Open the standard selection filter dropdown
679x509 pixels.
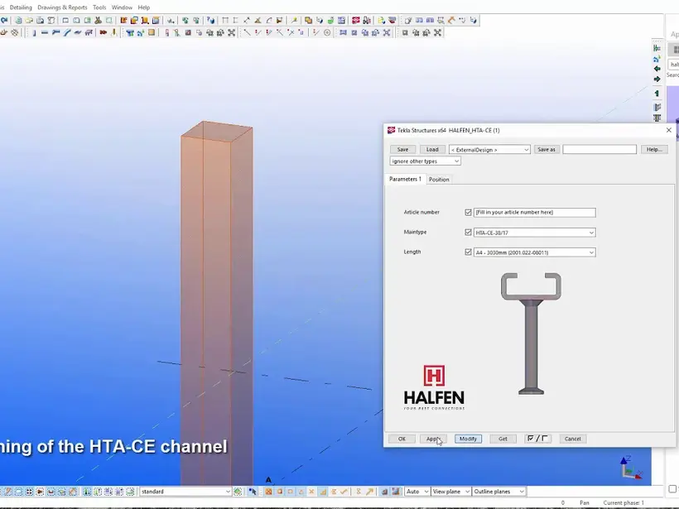185,492
